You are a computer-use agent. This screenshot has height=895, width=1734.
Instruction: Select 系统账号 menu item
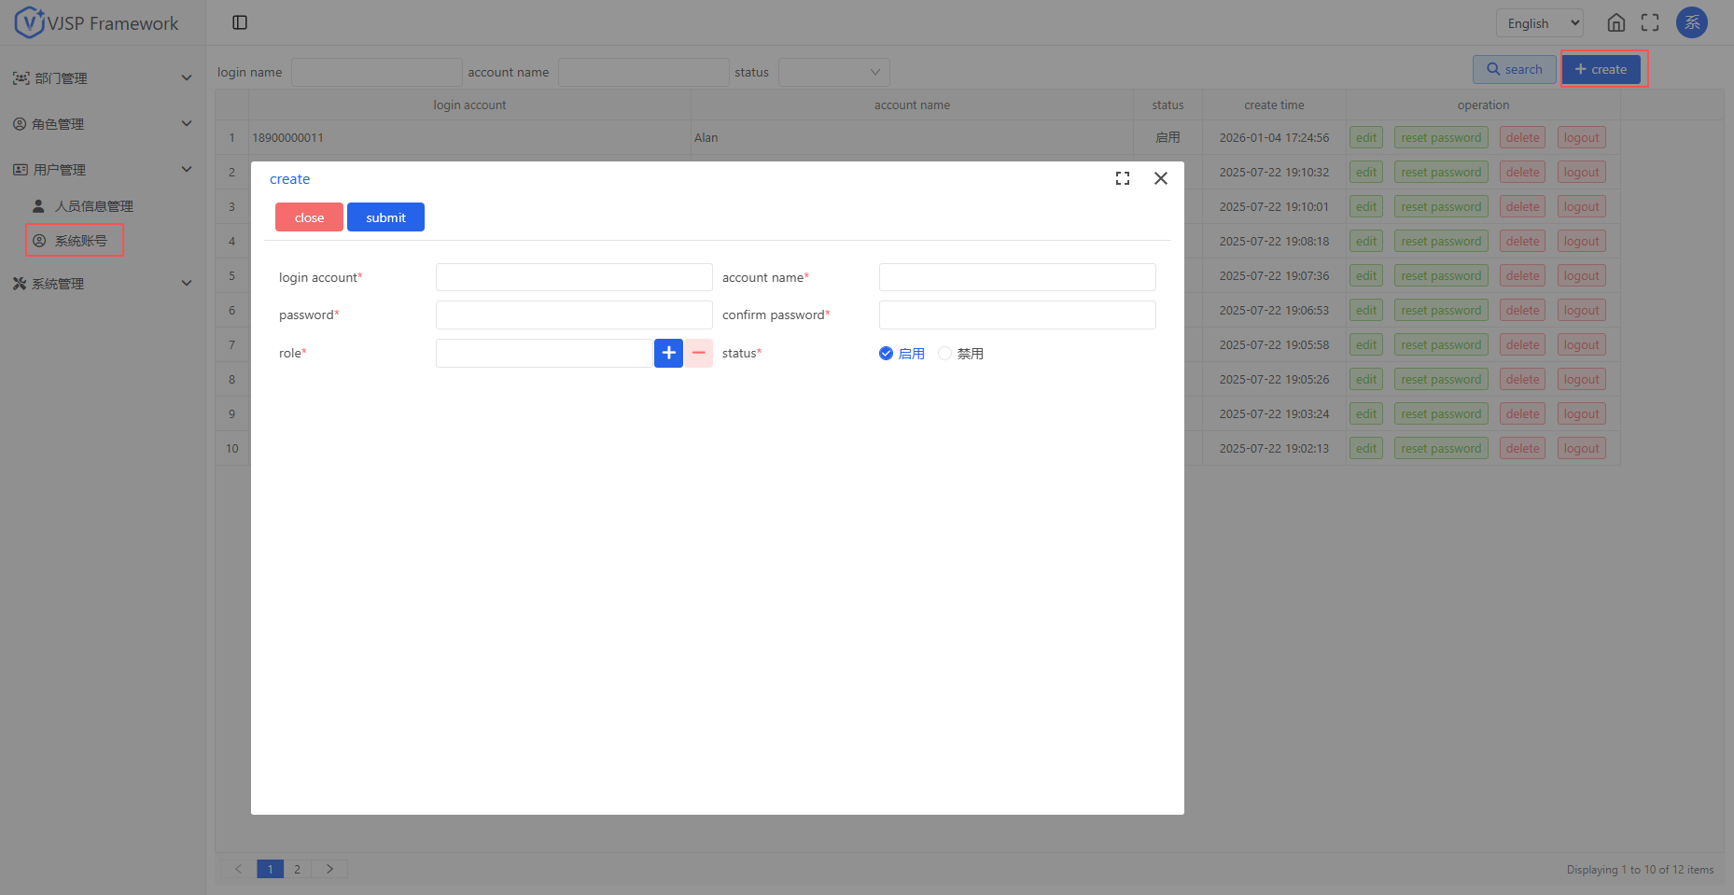(80, 241)
